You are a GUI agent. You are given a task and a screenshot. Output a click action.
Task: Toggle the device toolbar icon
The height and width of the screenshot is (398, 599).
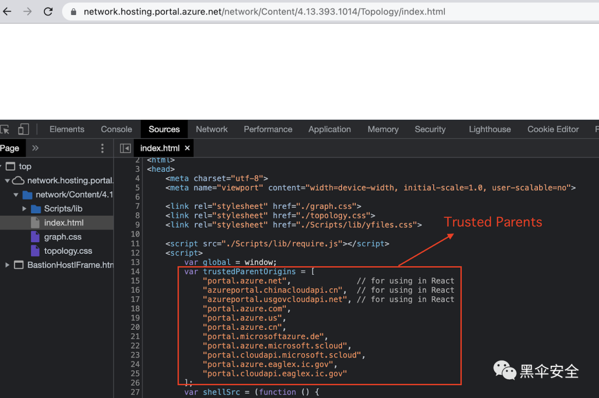tap(23, 129)
